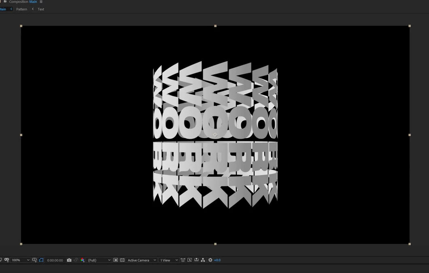Screen dimensions: 429x273
Task: Toggle the transparency grid
Action: click(122, 260)
